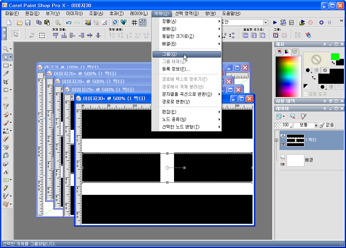
Task: Click the align bottom objects icon
Action: click(x=64, y=35)
